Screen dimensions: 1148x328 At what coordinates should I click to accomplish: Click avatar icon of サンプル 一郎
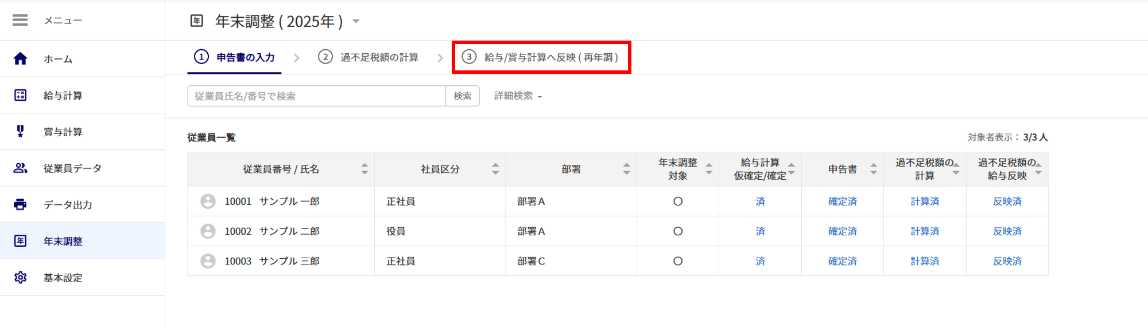point(208,201)
